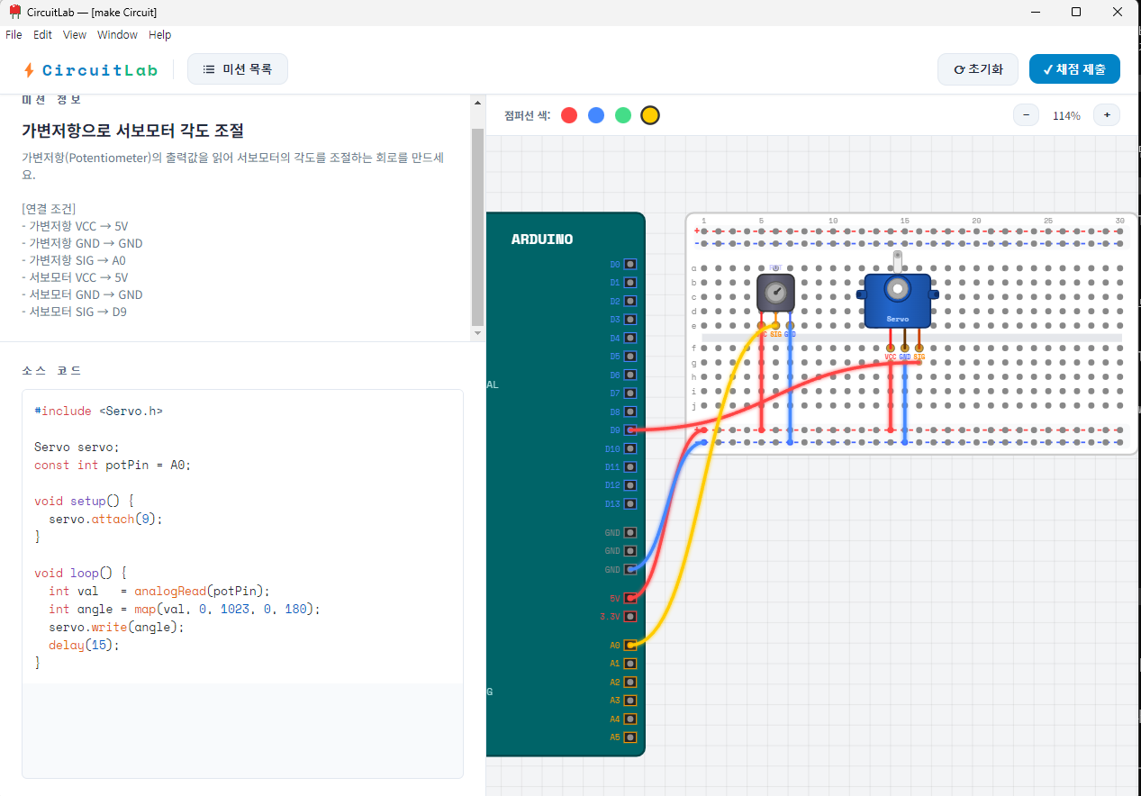The image size is (1141, 796).
Task: Select green jumper wire color
Action: click(623, 115)
